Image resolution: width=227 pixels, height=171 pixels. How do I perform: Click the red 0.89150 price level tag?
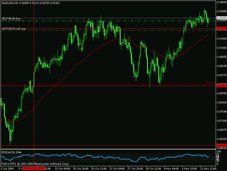[x=222, y=86]
